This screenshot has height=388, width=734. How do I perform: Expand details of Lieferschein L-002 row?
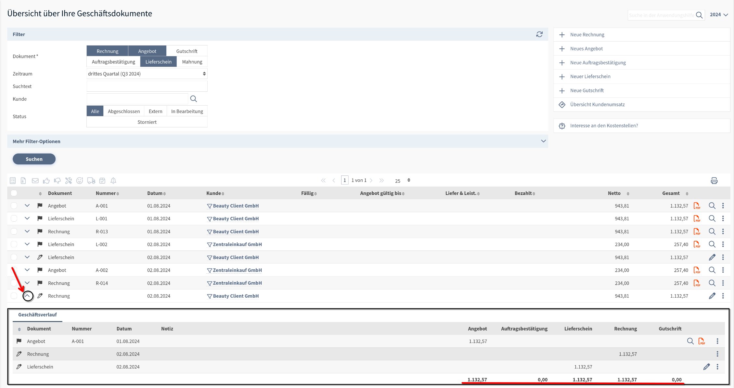pos(27,244)
